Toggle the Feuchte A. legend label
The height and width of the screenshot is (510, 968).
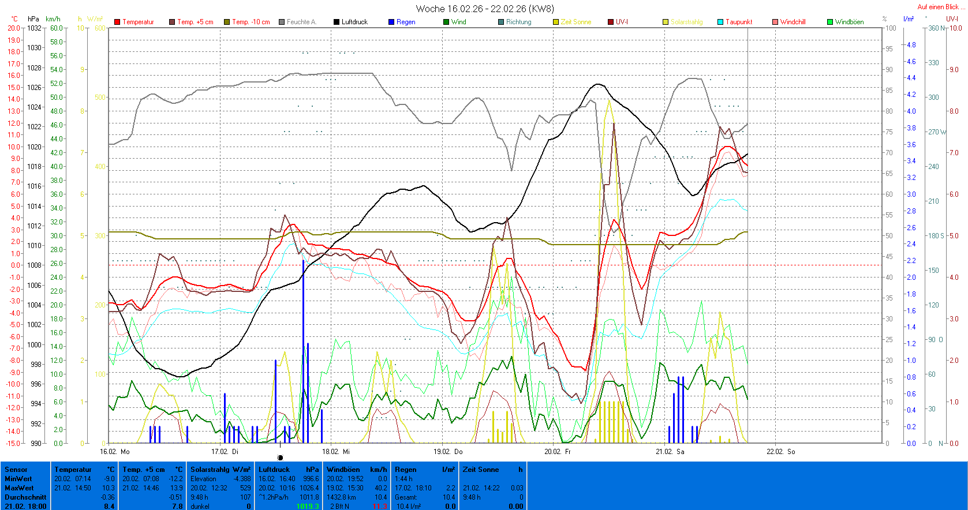point(301,22)
